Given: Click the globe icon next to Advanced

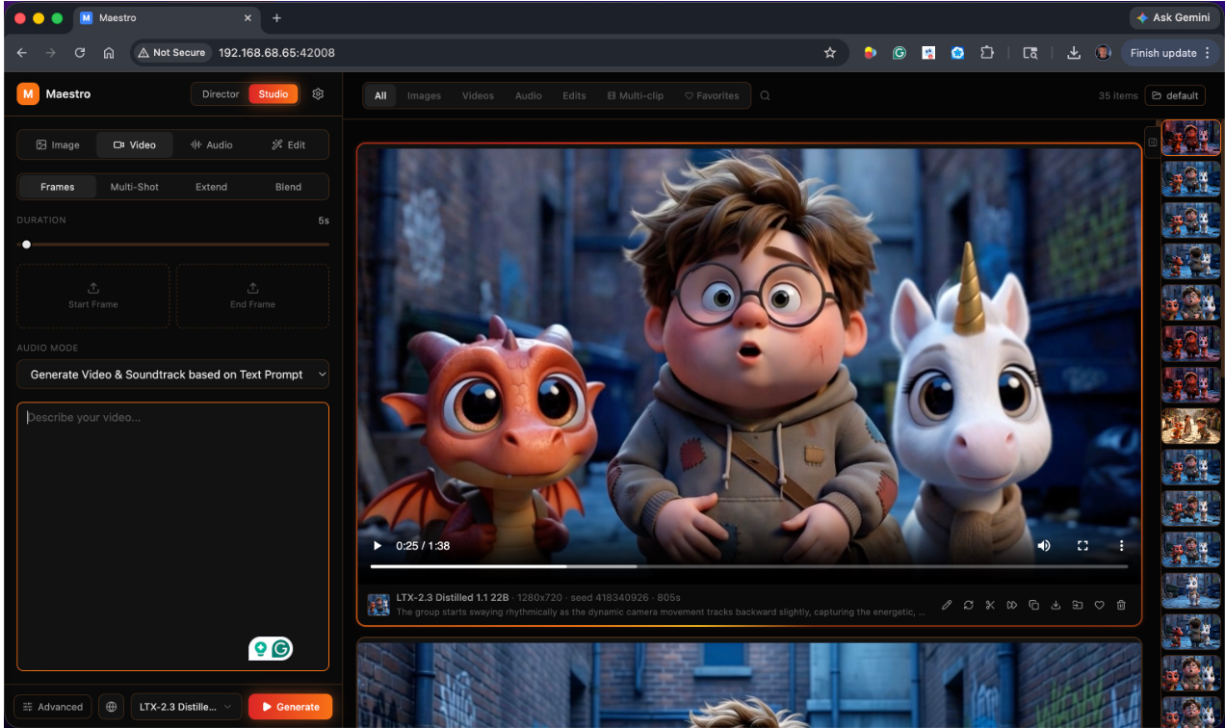Looking at the screenshot, I should point(112,707).
